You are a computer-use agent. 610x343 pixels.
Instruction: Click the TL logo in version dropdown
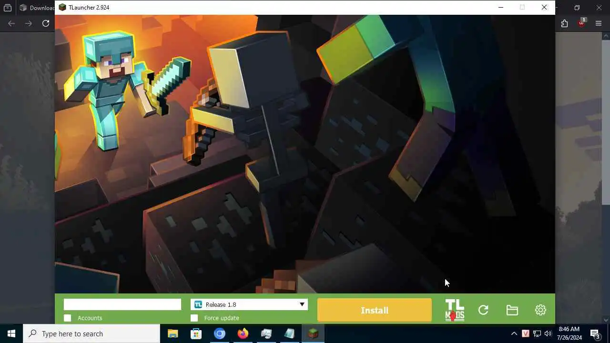(198, 304)
